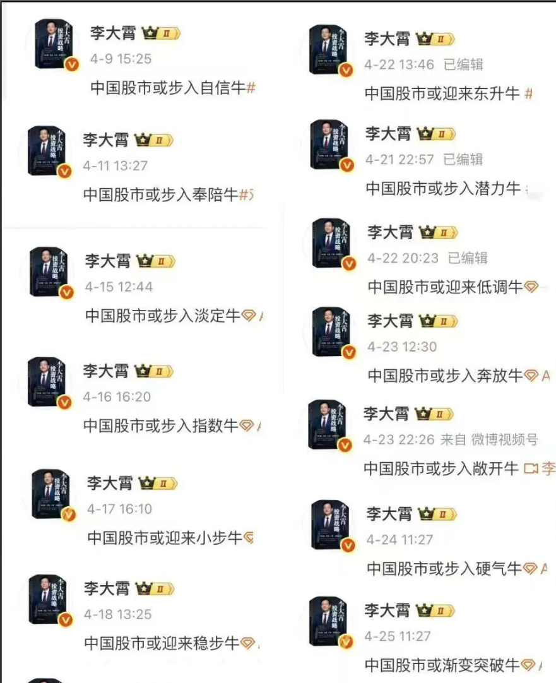
Task: Open post 中国股市或步入潜力牛
Action: (443, 188)
